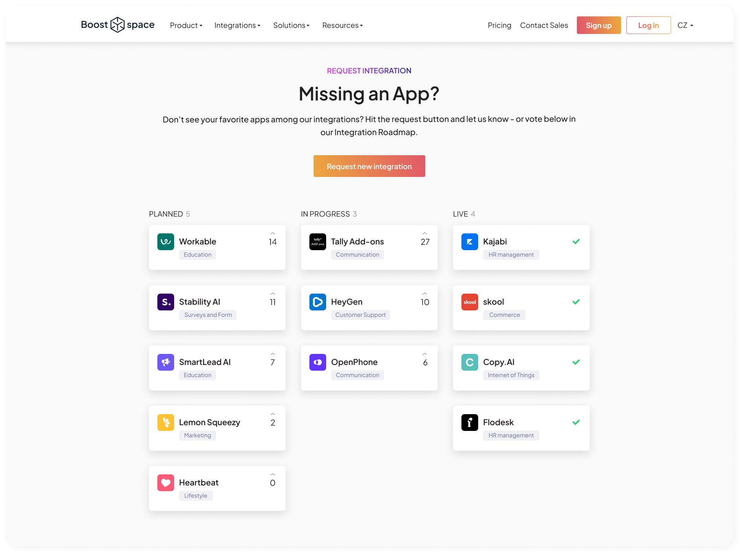Screen dimensions: 743x556
Task: Click the HeyGen play icon
Action: click(317, 302)
